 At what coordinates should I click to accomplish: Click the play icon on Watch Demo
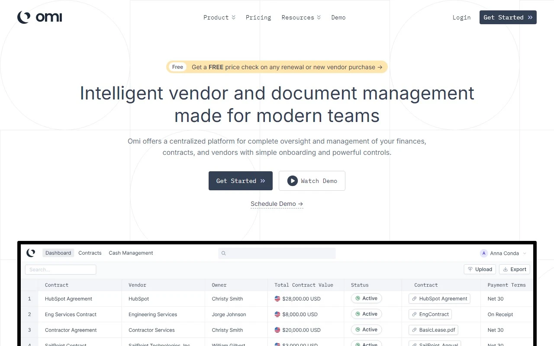(293, 181)
